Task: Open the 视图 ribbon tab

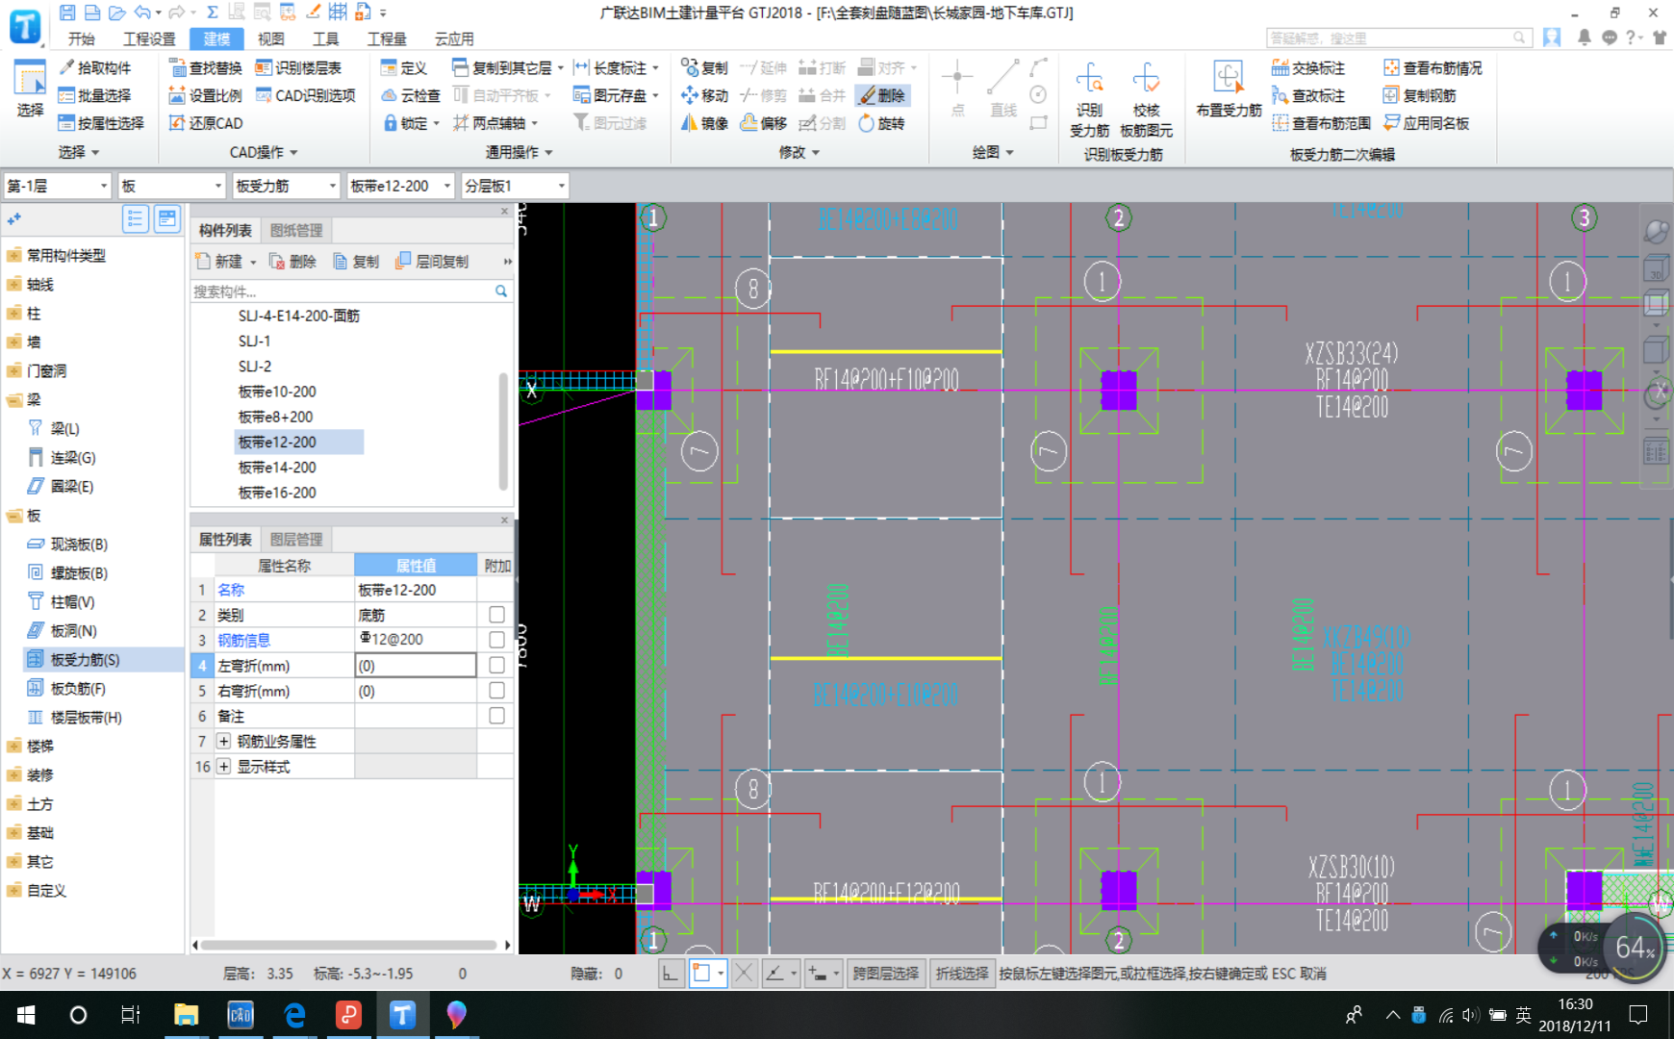Action: (271, 38)
